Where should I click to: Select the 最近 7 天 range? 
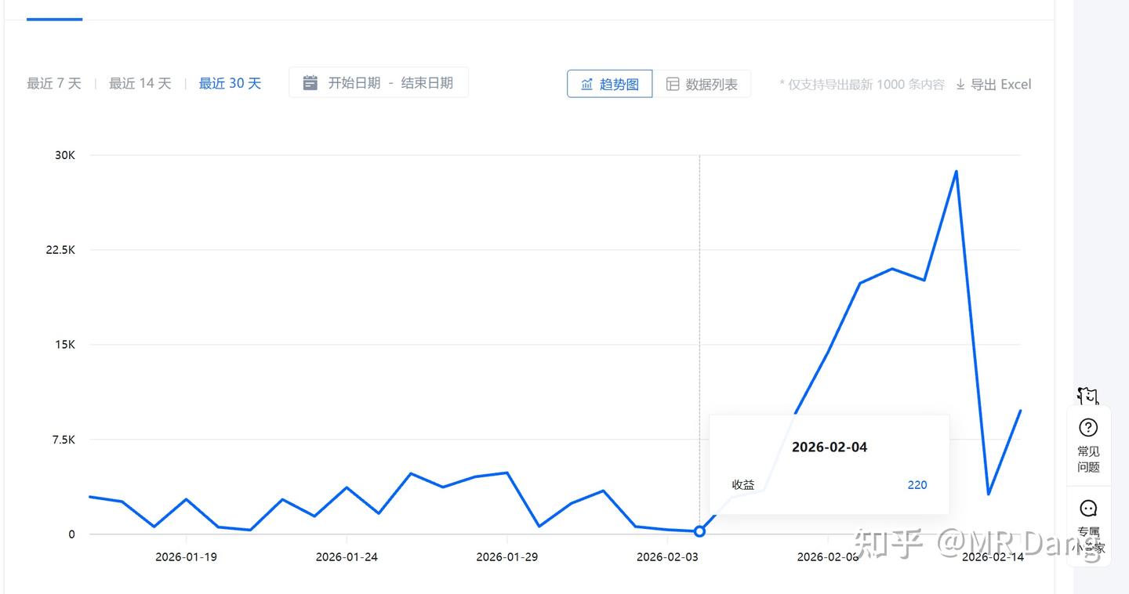[54, 83]
